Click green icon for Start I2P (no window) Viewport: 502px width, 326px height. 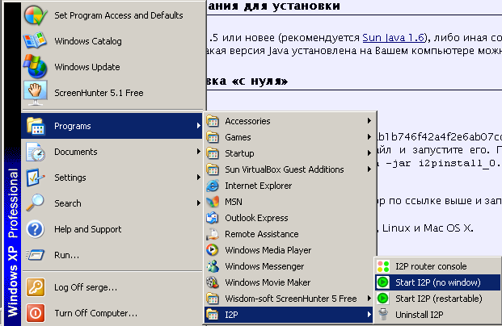click(383, 282)
